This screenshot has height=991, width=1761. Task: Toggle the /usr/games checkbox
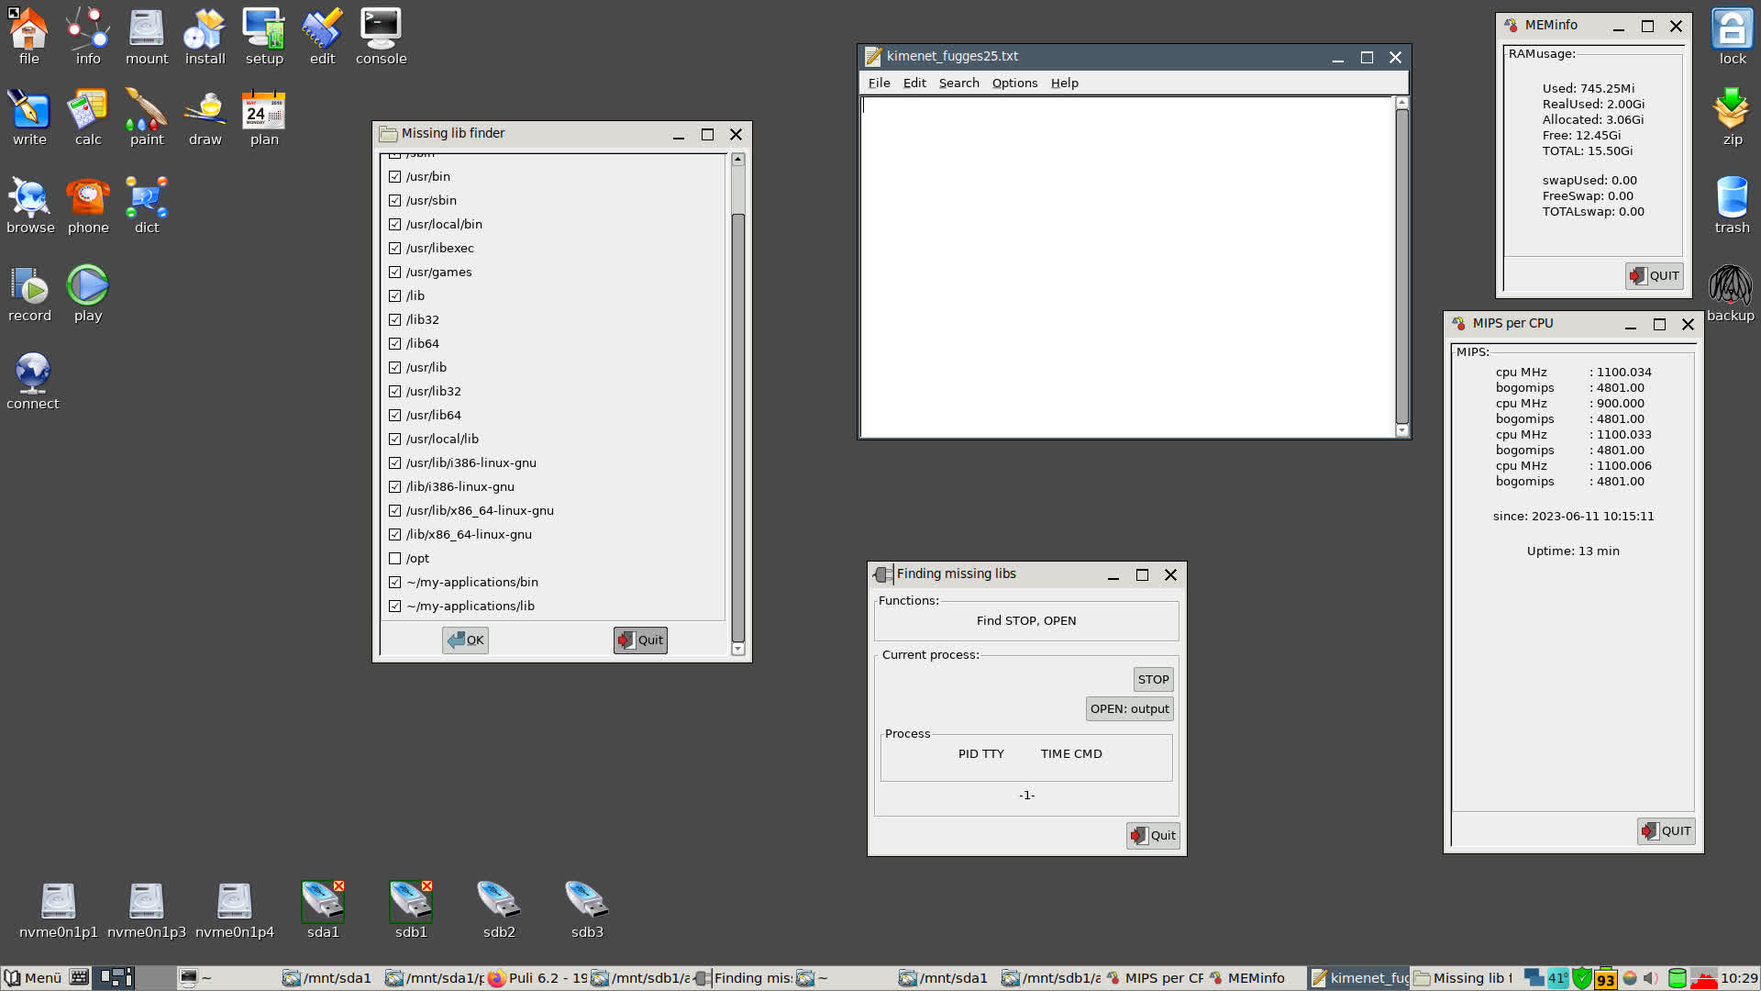394,272
